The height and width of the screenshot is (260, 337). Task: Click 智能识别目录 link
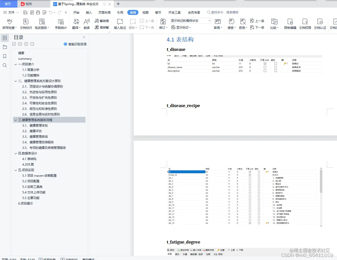(x=75, y=44)
